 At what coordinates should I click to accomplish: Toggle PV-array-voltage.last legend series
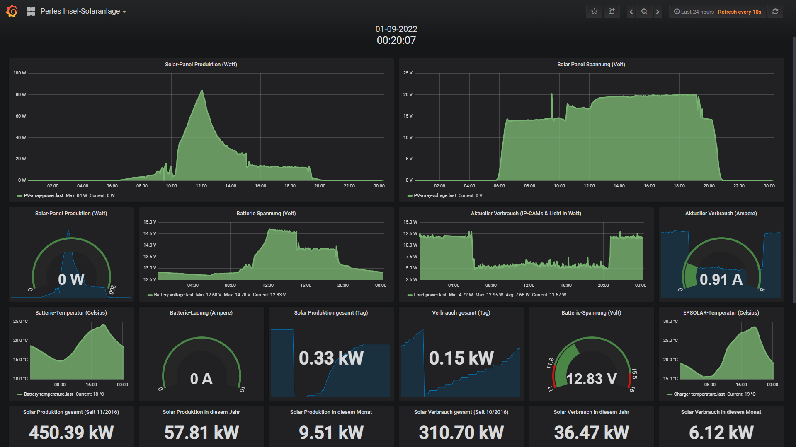(x=434, y=195)
